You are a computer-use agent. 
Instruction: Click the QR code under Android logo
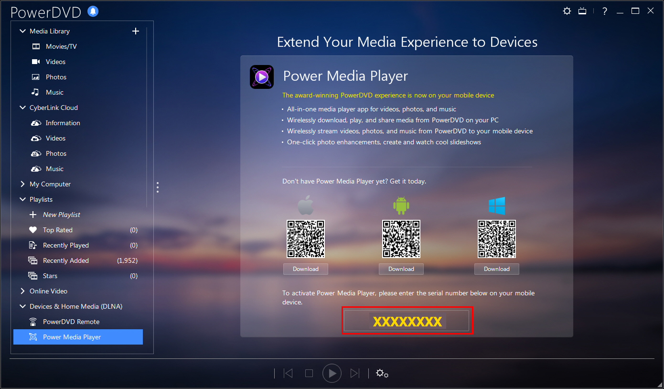[x=401, y=239]
